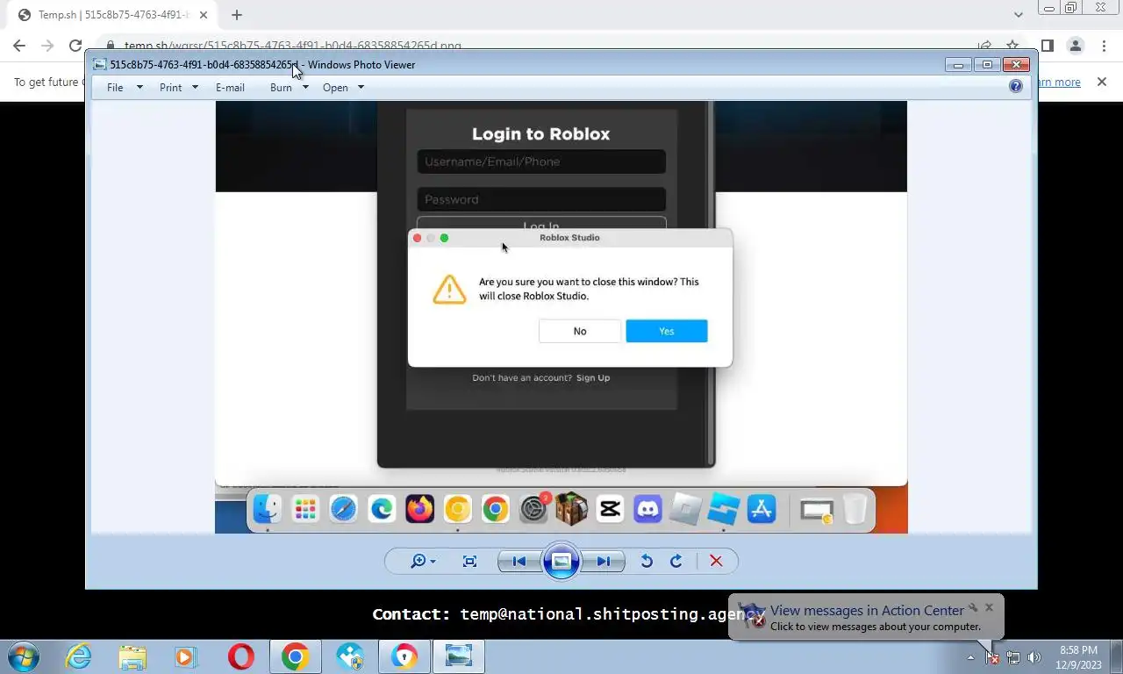Select the Temp.sh Chrome tab
The image size is (1123, 674).
pos(112,15)
